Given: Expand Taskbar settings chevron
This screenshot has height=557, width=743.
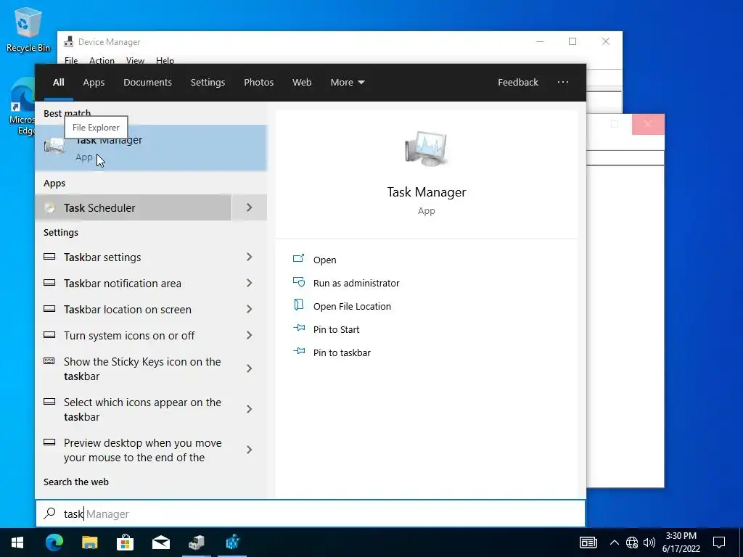Looking at the screenshot, I should tap(250, 257).
